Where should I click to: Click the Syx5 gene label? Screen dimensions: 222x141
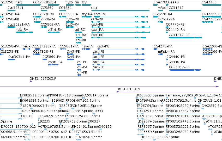(69, 2)
